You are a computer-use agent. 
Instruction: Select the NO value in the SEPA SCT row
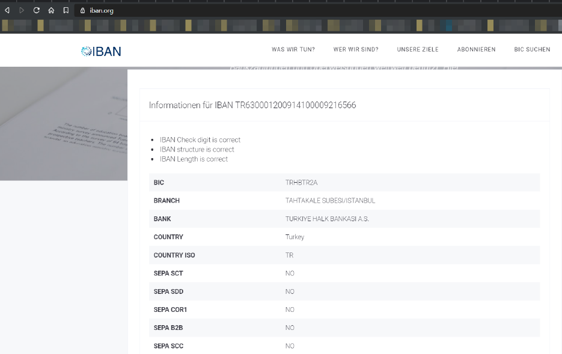290,273
